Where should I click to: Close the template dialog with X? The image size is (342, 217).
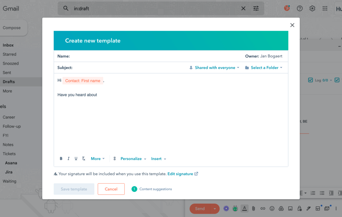coord(292,25)
